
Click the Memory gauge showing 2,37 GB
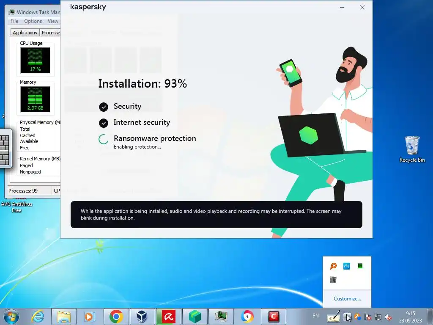(x=36, y=99)
